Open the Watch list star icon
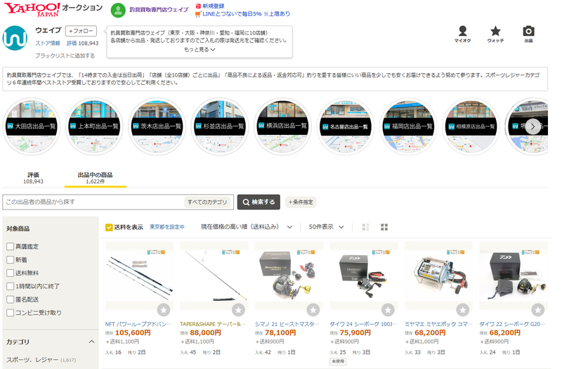 tap(495, 34)
